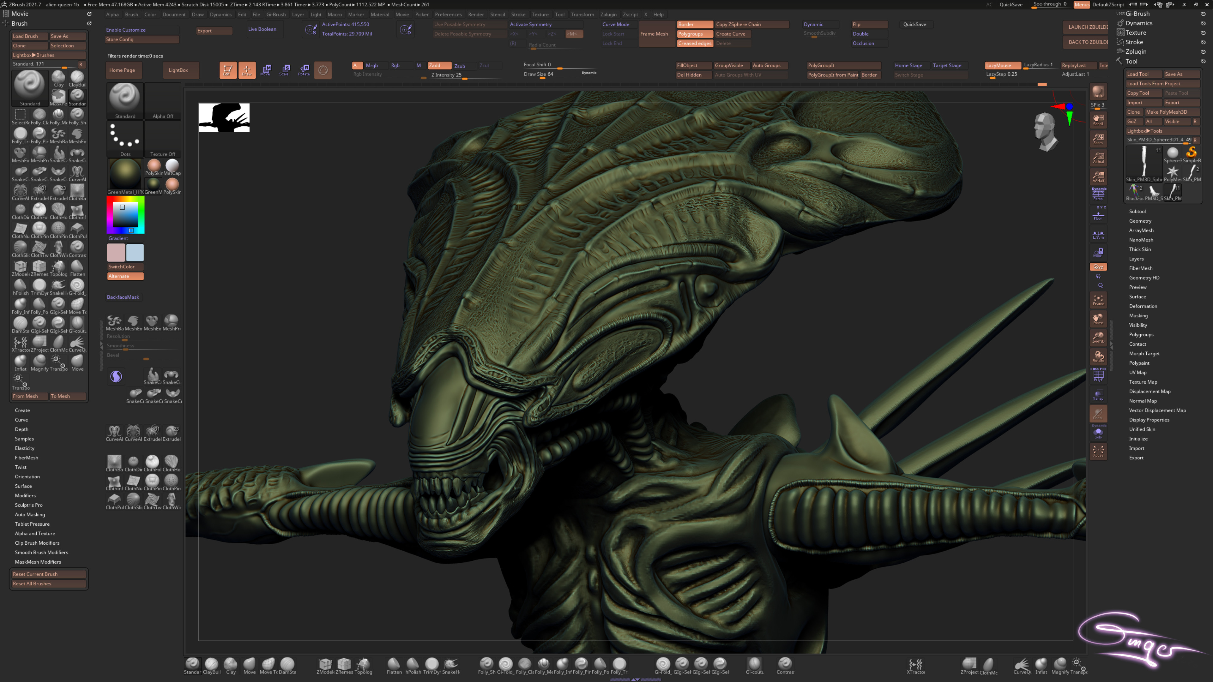Open the Dots stroke selector

[125, 139]
